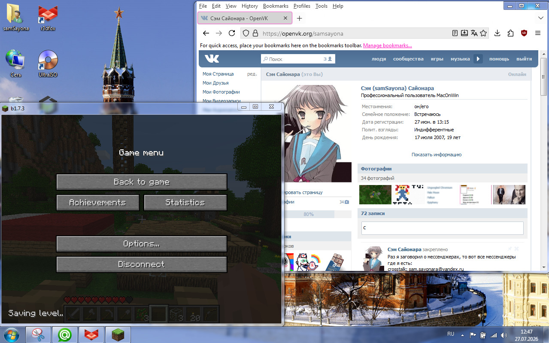Image resolution: width=549 pixels, height=343 pixels.
Task: Click the Manage bookmarks... link
Action: (x=388, y=46)
